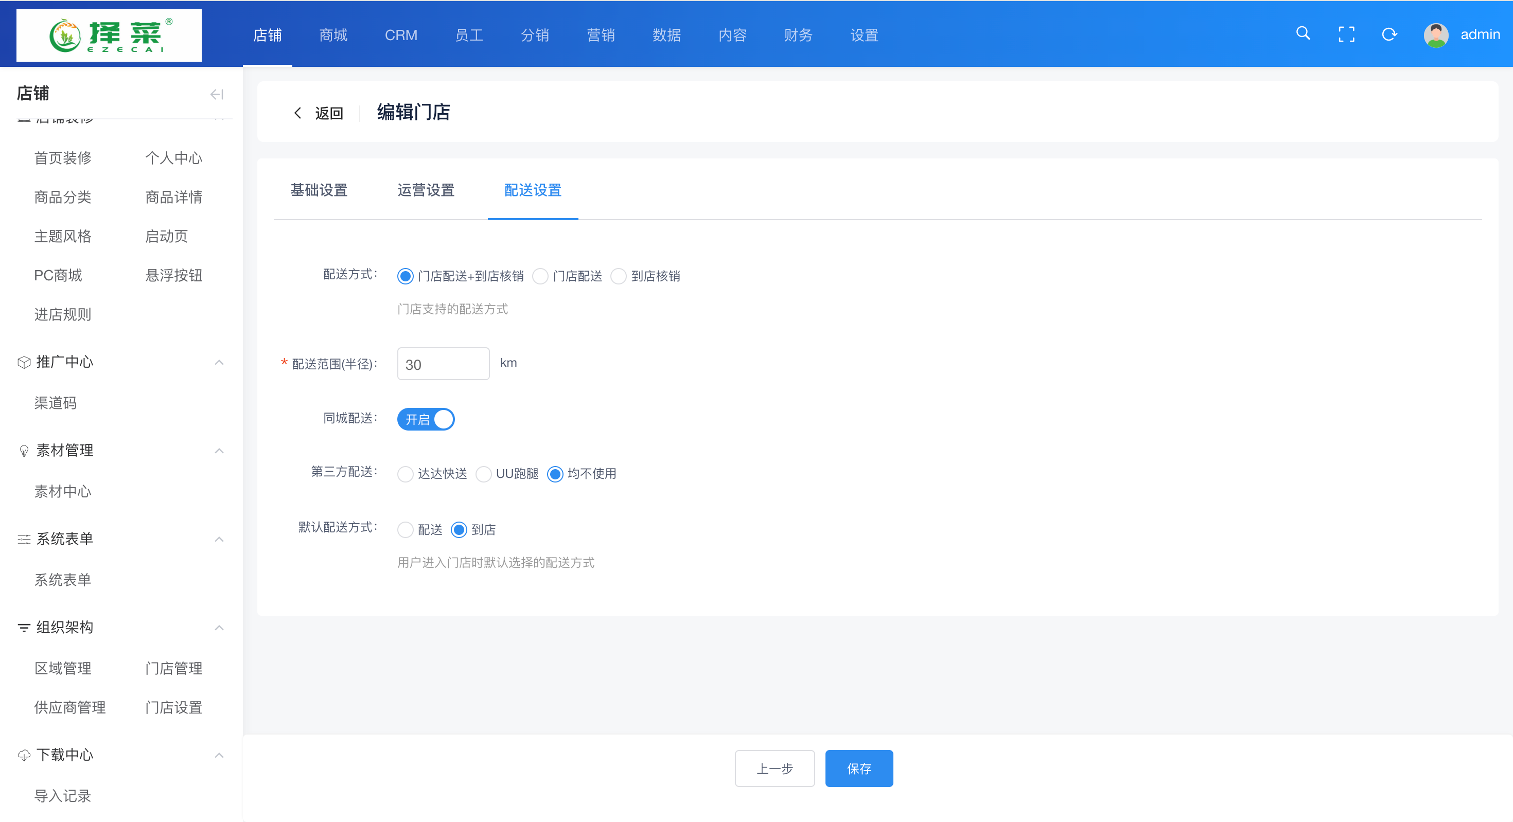Collapse the 素材管理 sidebar section

pyautogui.click(x=219, y=451)
